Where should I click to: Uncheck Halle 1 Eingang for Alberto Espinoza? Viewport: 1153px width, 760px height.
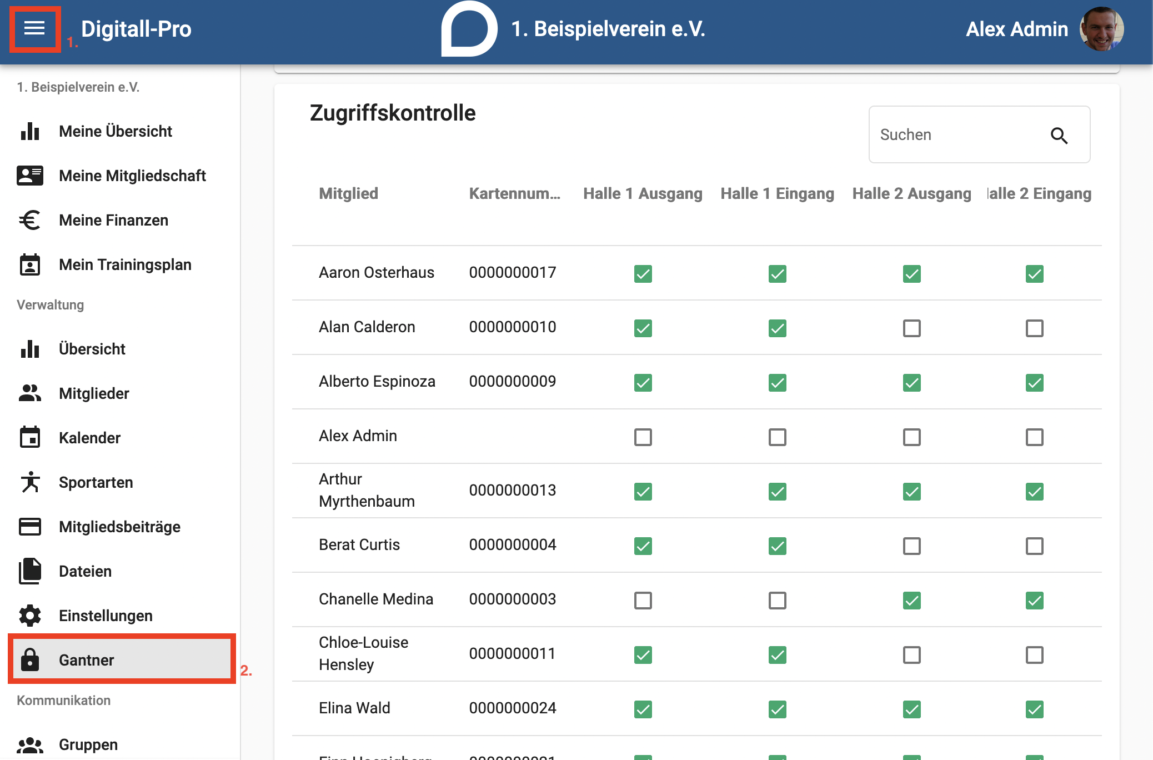click(778, 382)
